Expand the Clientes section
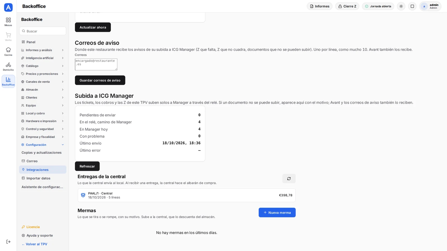The height and width of the screenshot is (251, 447). click(43, 98)
